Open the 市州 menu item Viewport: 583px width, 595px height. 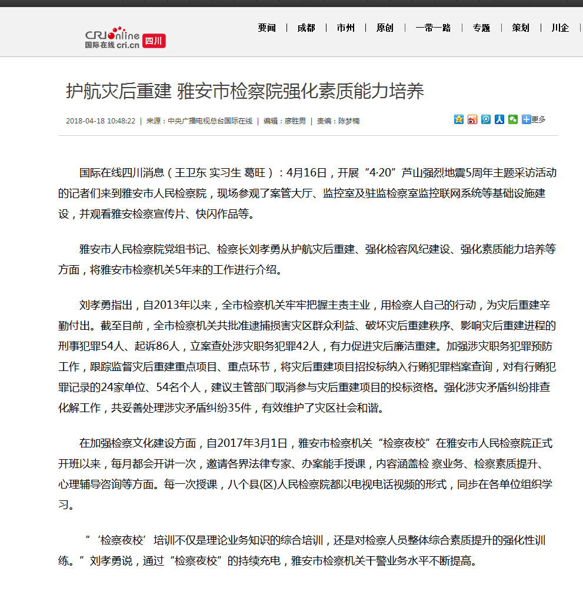coord(345,28)
